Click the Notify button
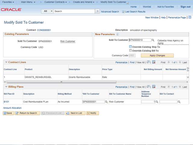193x145 pixels. tap(93, 113)
